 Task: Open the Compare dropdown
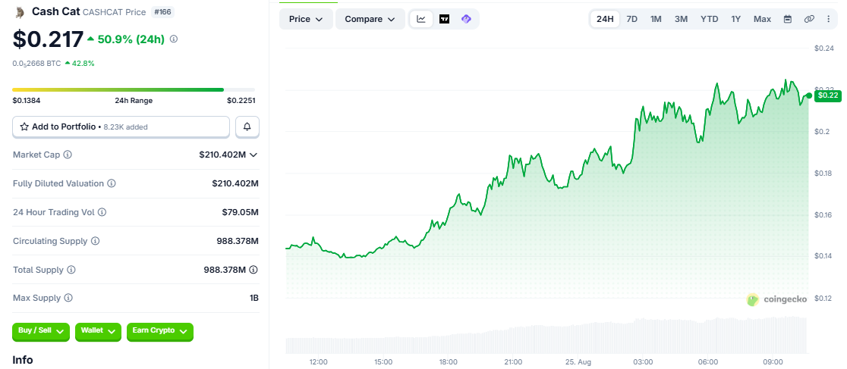coord(370,19)
